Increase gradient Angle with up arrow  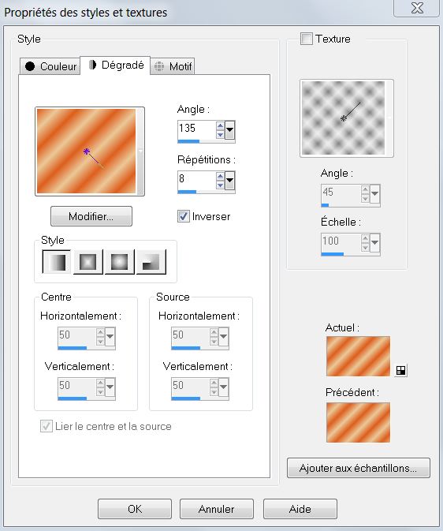220,126
